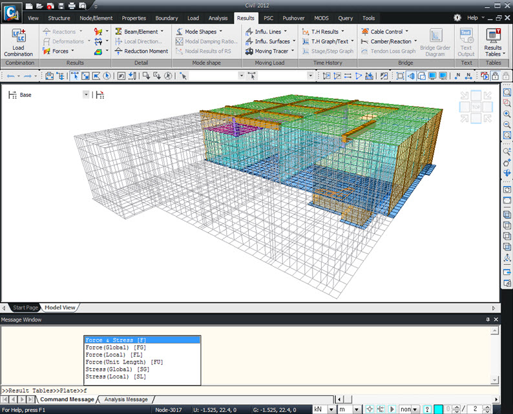Click the Mode Shapes icon
The width and height of the screenshot is (513, 414).
(180, 31)
